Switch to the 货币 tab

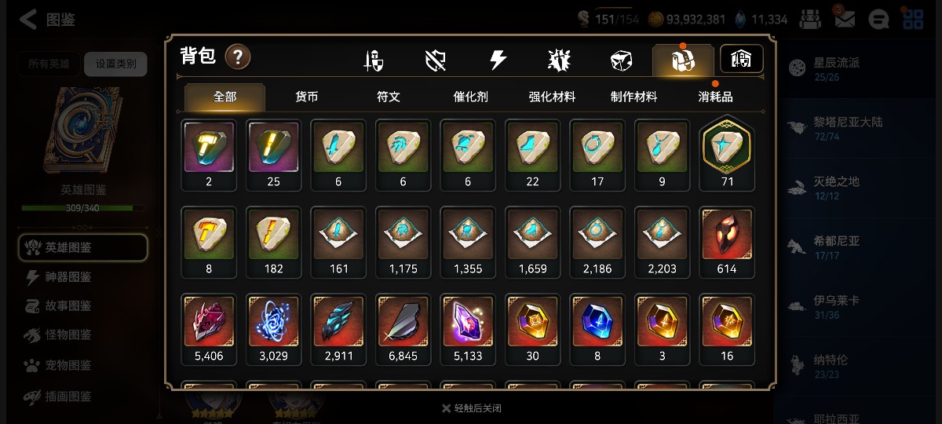(306, 97)
